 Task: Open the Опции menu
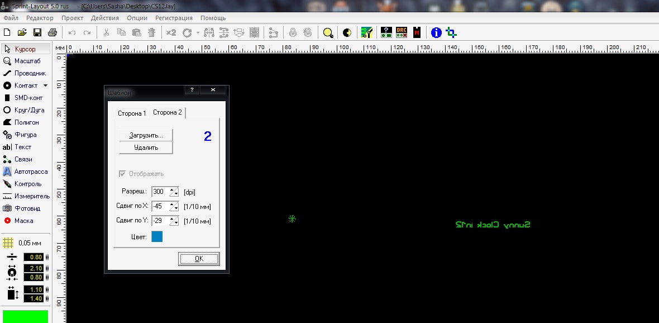tap(137, 18)
